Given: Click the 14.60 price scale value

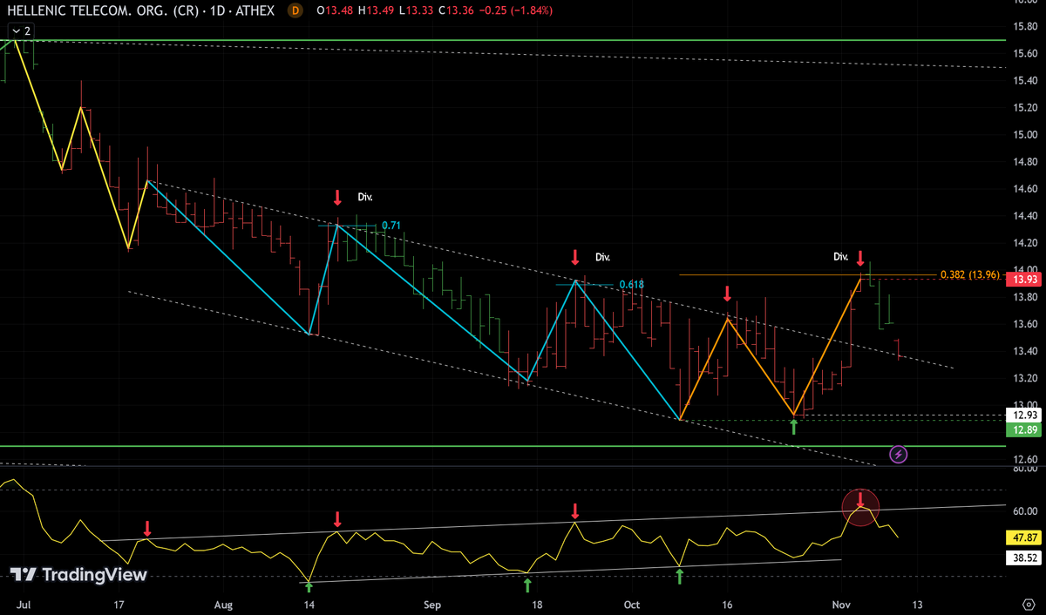Looking at the screenshot, I should tap(1025, 189).
